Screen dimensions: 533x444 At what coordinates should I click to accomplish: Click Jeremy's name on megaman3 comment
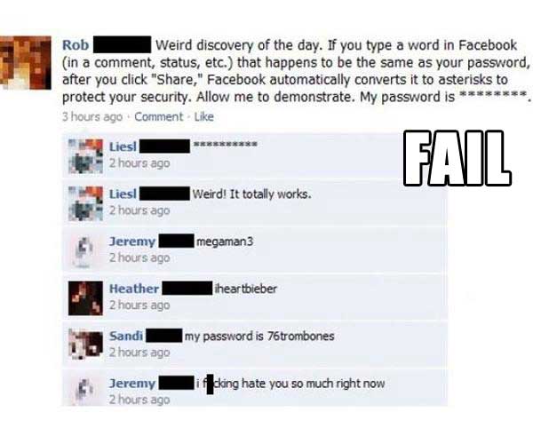pyautogui.click(x=131, y=242)
